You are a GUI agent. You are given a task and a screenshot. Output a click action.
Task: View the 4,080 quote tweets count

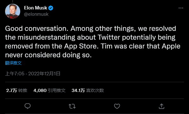click(40, 90)
